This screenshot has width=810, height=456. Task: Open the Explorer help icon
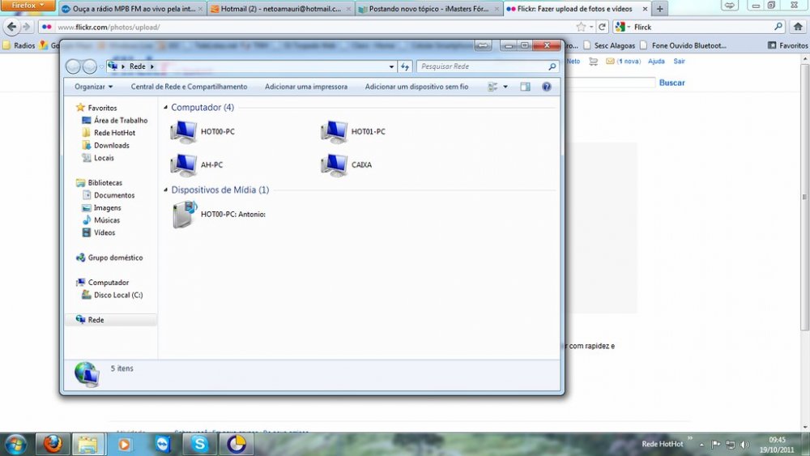[x=547, y=87]
